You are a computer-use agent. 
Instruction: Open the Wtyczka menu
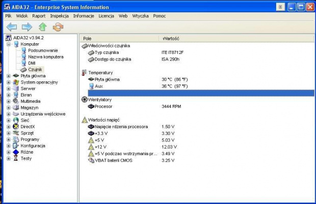[140, 16]
